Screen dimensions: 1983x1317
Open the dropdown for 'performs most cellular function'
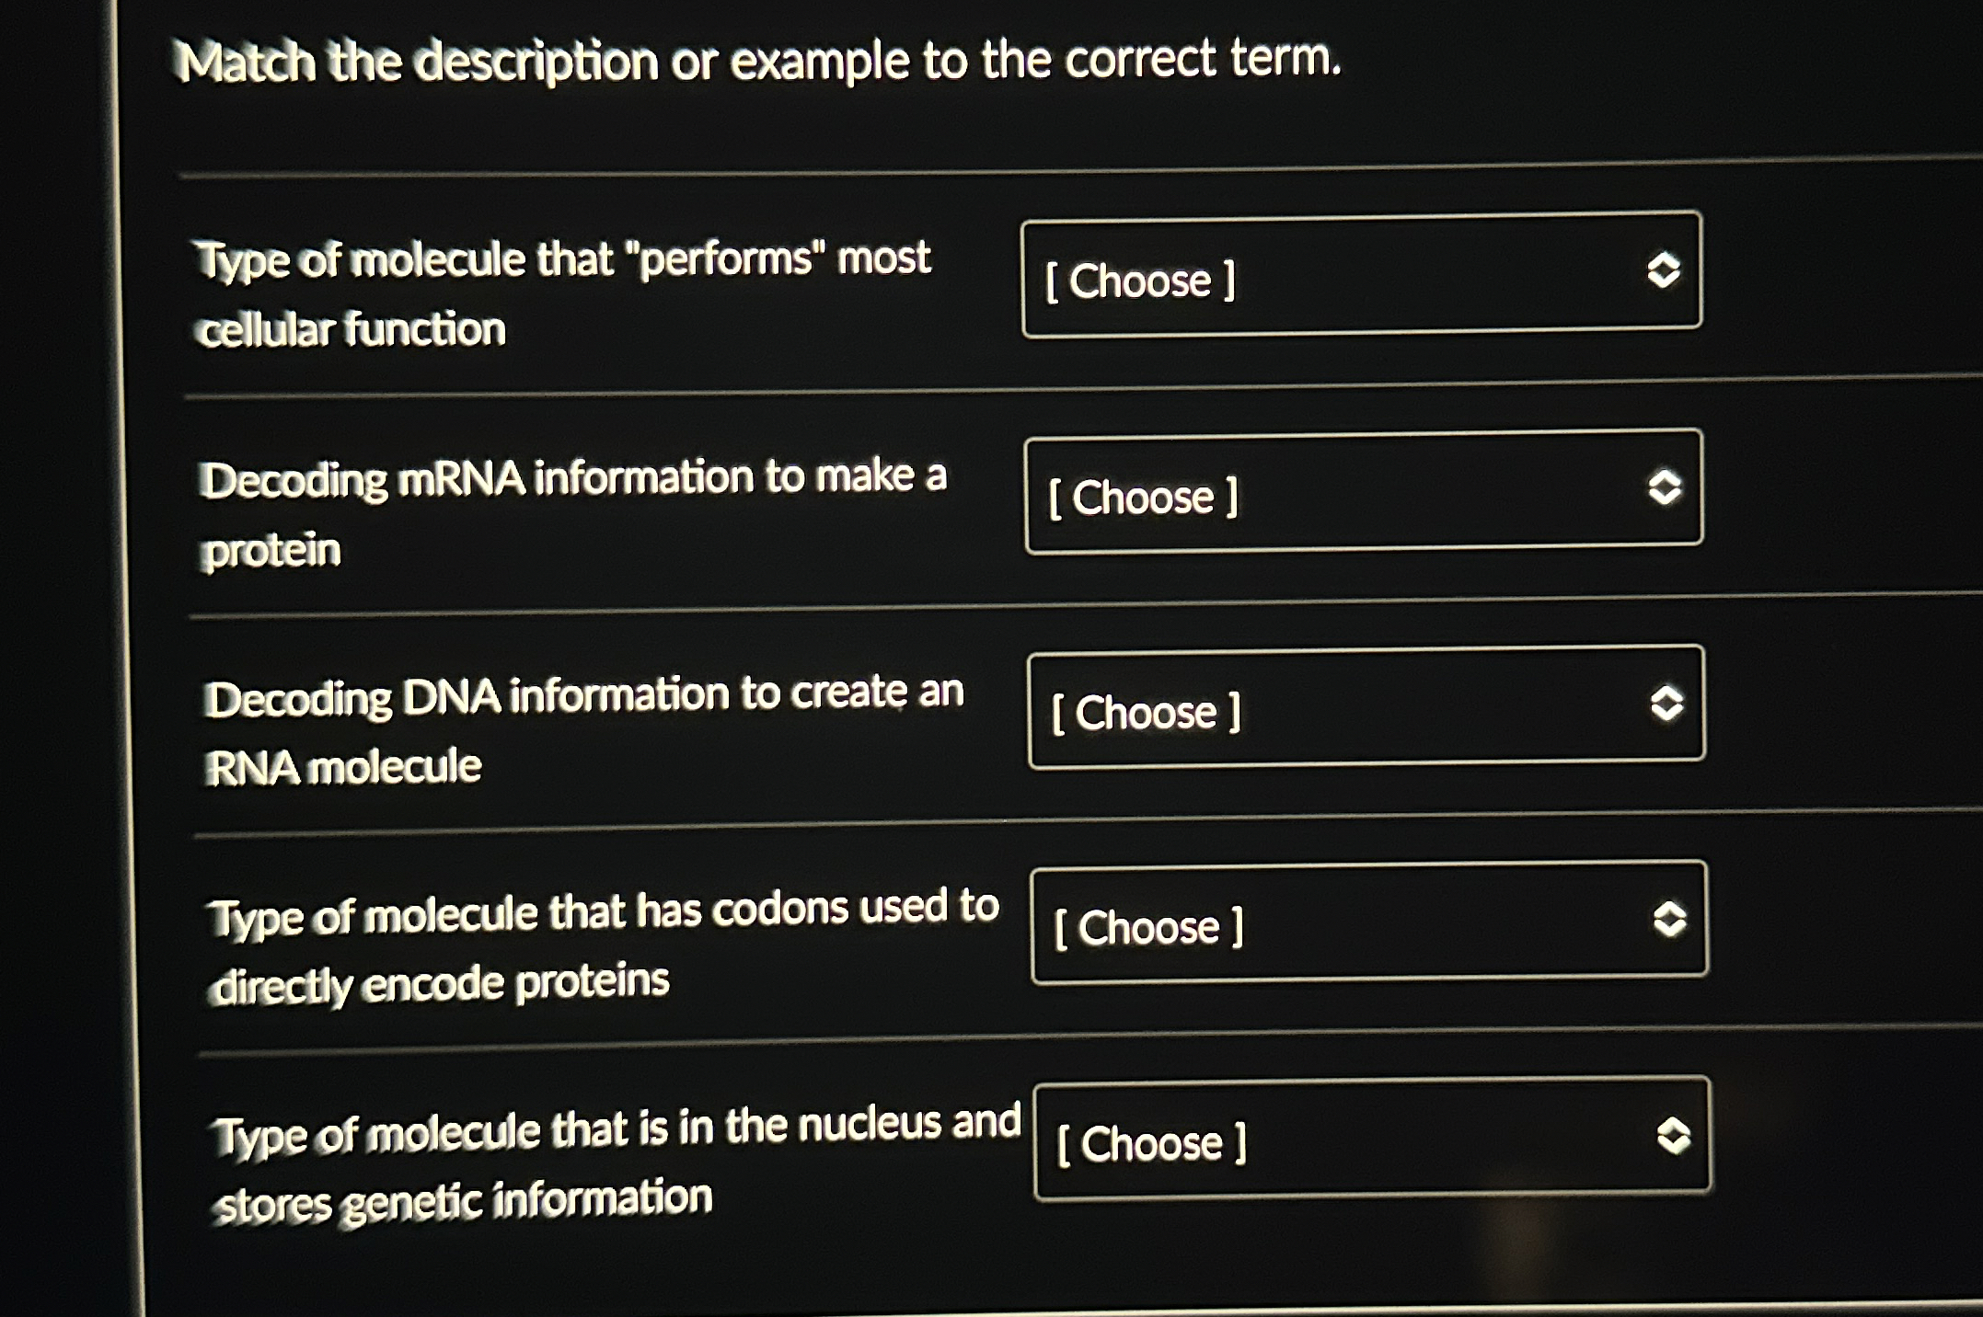pos(1360,276)
